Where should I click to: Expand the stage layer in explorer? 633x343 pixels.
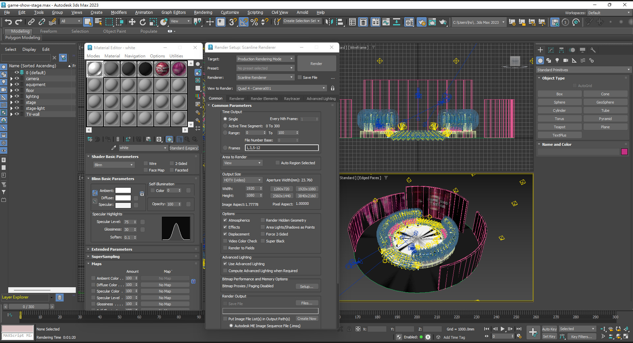[12, 103]
